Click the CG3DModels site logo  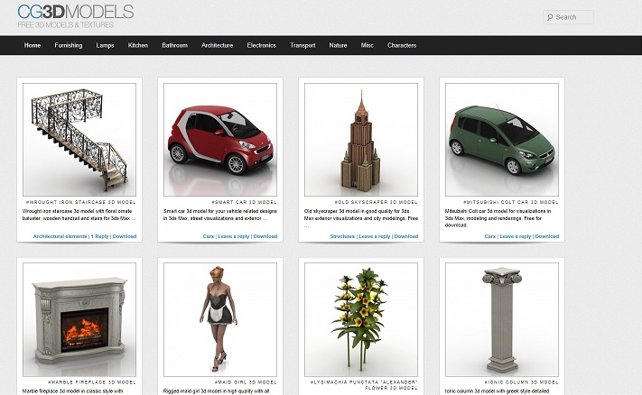pyautogui.click(x=76, y=12)
